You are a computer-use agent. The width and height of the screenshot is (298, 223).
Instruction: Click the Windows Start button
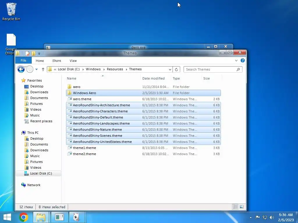[7, 217]
